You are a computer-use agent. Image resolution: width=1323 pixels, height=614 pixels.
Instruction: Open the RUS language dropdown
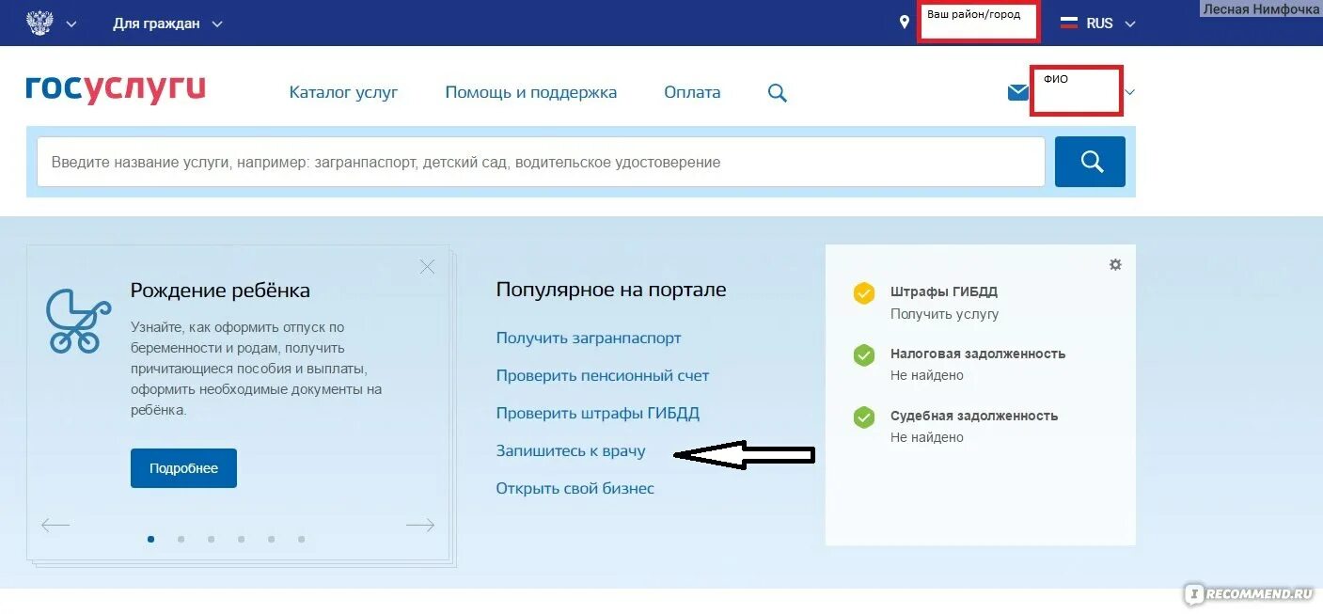1111,24
